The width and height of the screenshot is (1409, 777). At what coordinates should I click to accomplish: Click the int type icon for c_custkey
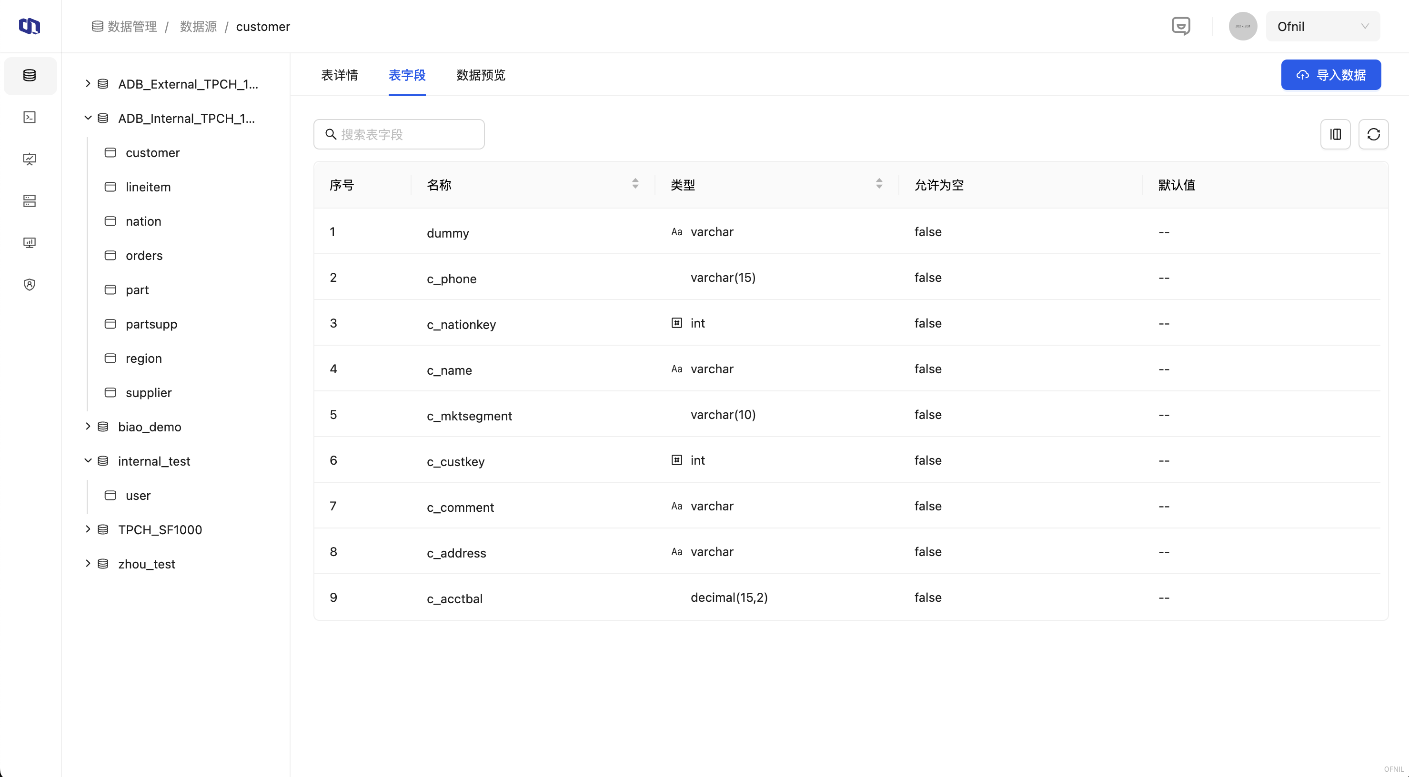point(676,460)
